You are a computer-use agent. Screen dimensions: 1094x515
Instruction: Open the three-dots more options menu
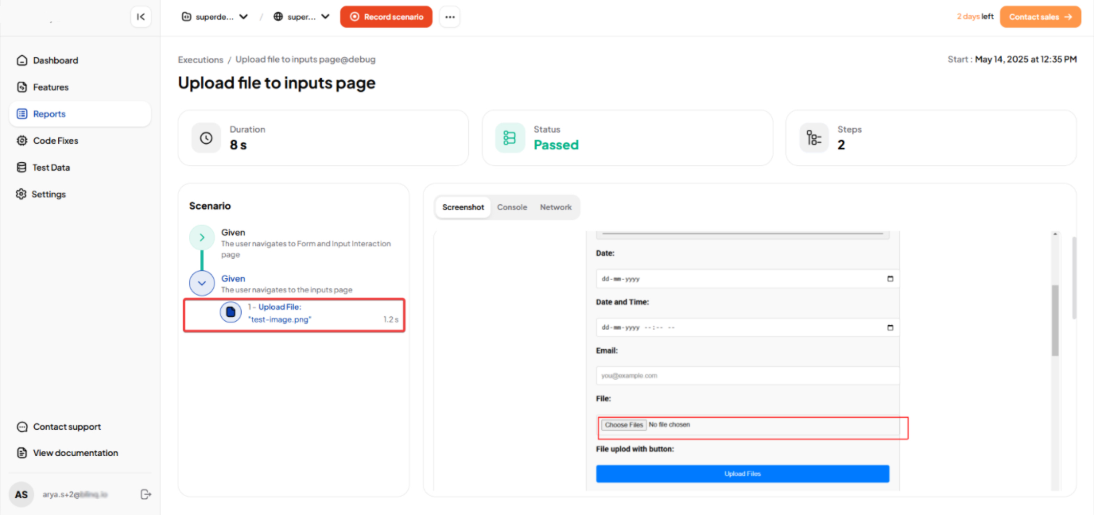(449, 17)
